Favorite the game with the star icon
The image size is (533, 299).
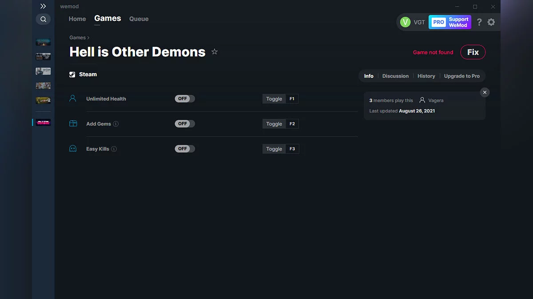215,52
